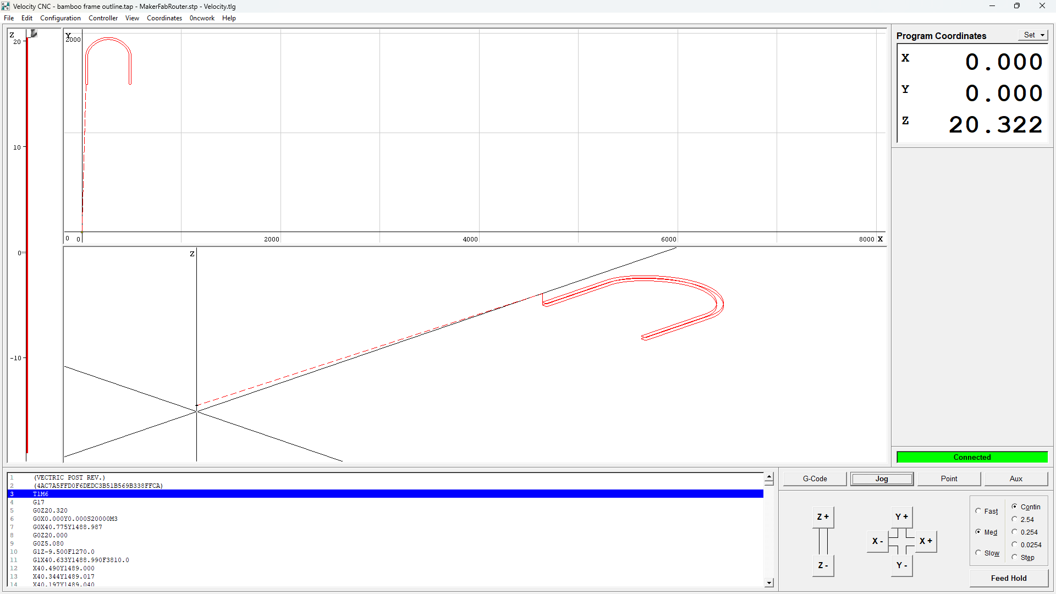This screenshot has width=1056, height=594.
Task: Click the green Connected status bar
Action: click(x=971, y=457)
